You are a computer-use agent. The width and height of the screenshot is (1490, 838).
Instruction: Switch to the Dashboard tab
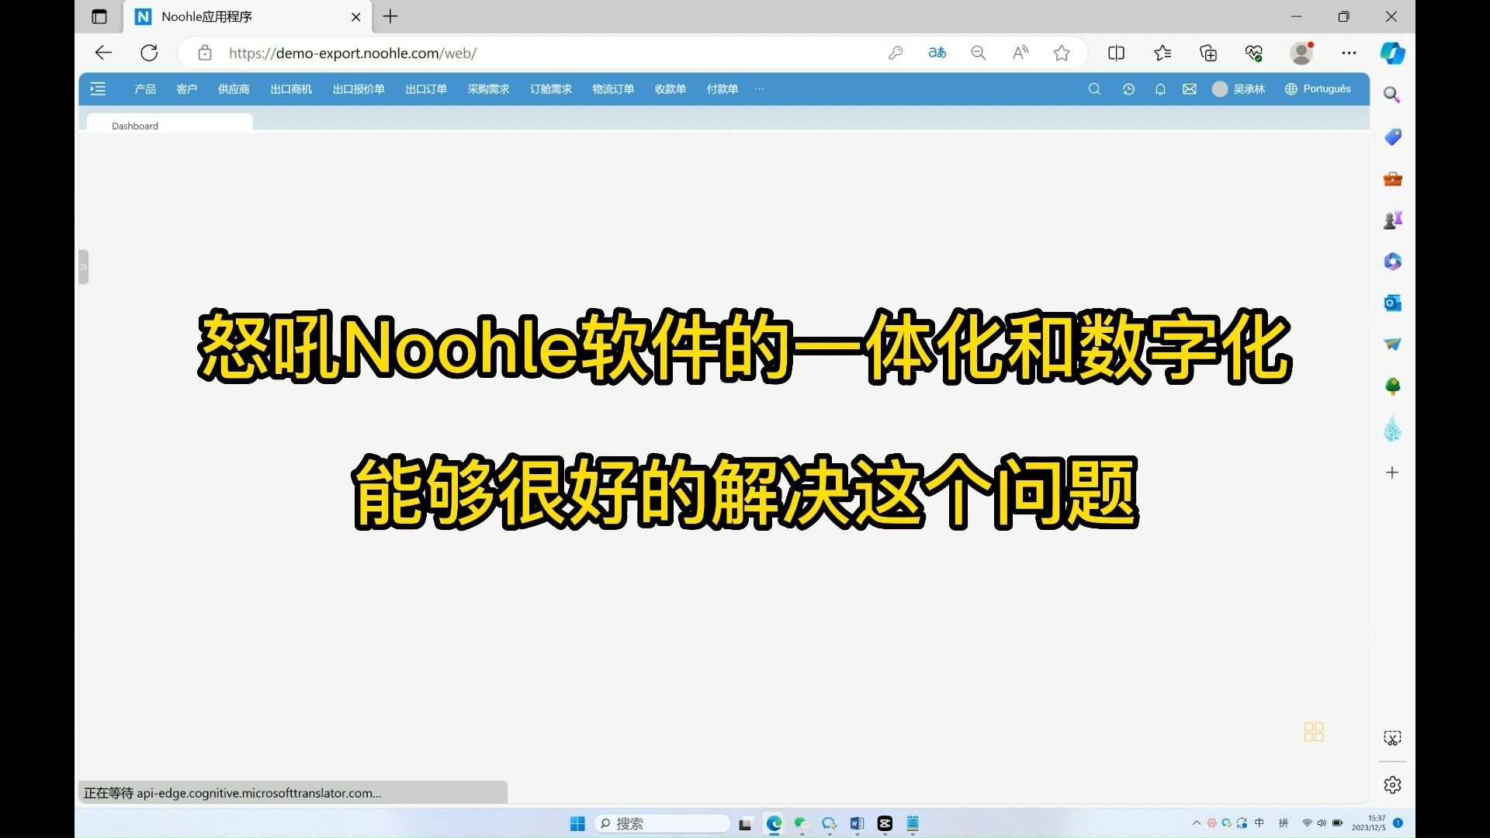134,125
